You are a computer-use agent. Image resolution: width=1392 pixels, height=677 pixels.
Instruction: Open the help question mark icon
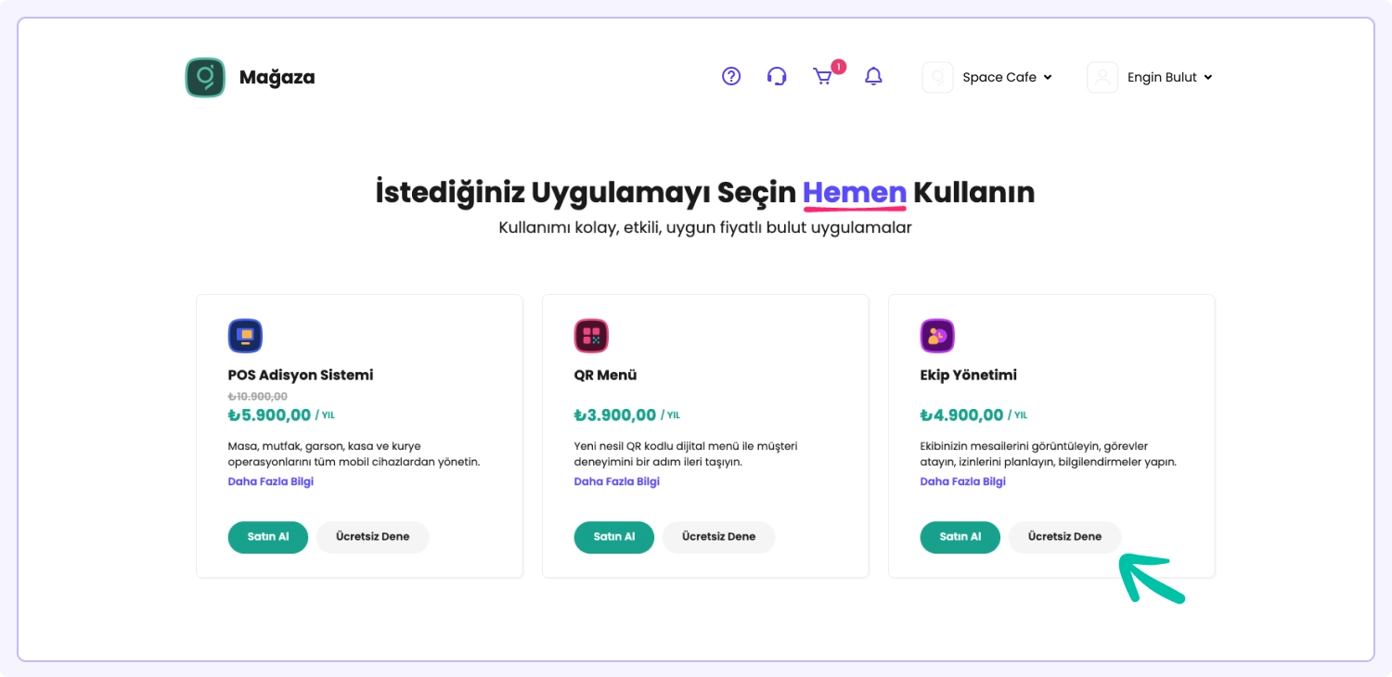coord(731,77)
